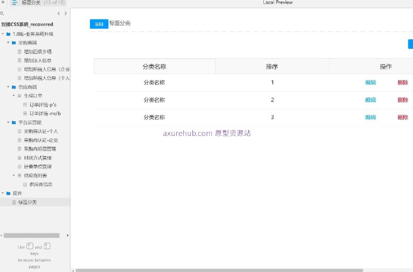Close the sidebar with the X icon
This screenshot has width=413, height=272.
tap(3, 2)
